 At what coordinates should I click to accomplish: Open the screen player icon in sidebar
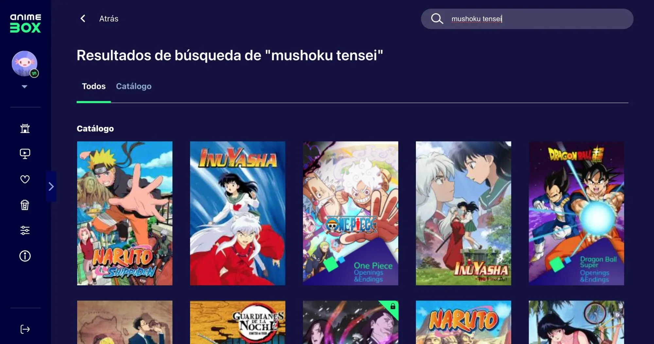click(25, 154)
